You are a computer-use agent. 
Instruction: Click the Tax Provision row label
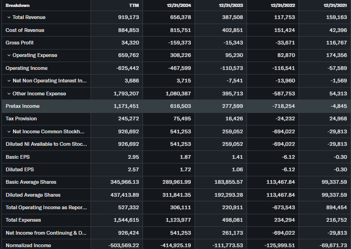tap(22, 118)
